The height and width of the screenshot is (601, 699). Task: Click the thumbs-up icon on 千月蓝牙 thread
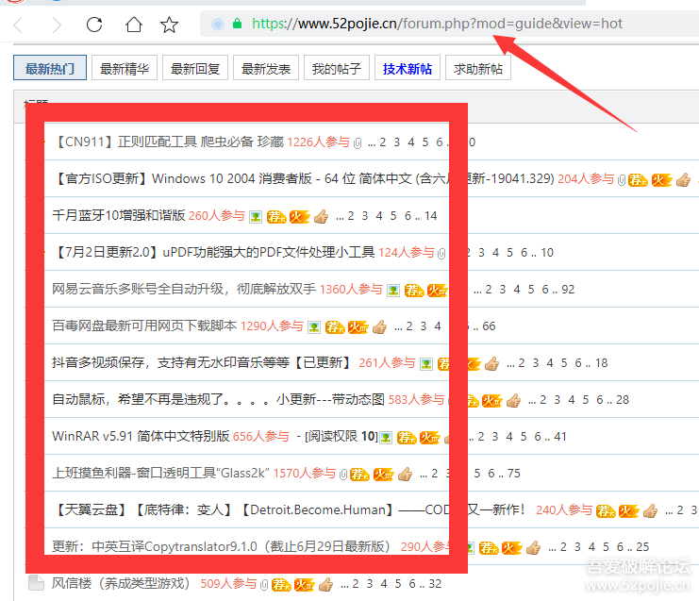coord(321,217)
